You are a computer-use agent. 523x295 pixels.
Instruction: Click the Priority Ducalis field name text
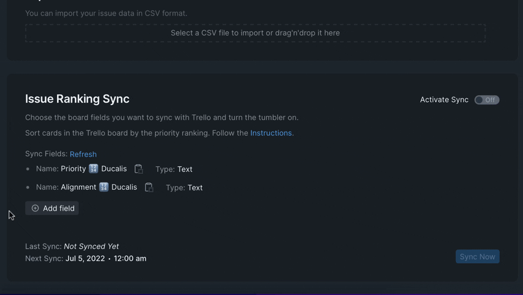pyautogui.click(x=94, y=169)
